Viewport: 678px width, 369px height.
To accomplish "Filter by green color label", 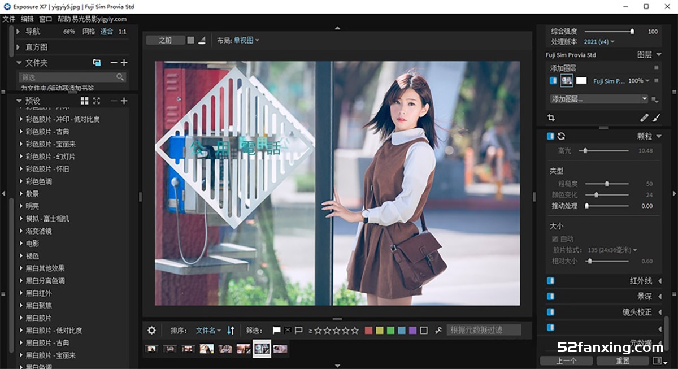I will [390, 331].
